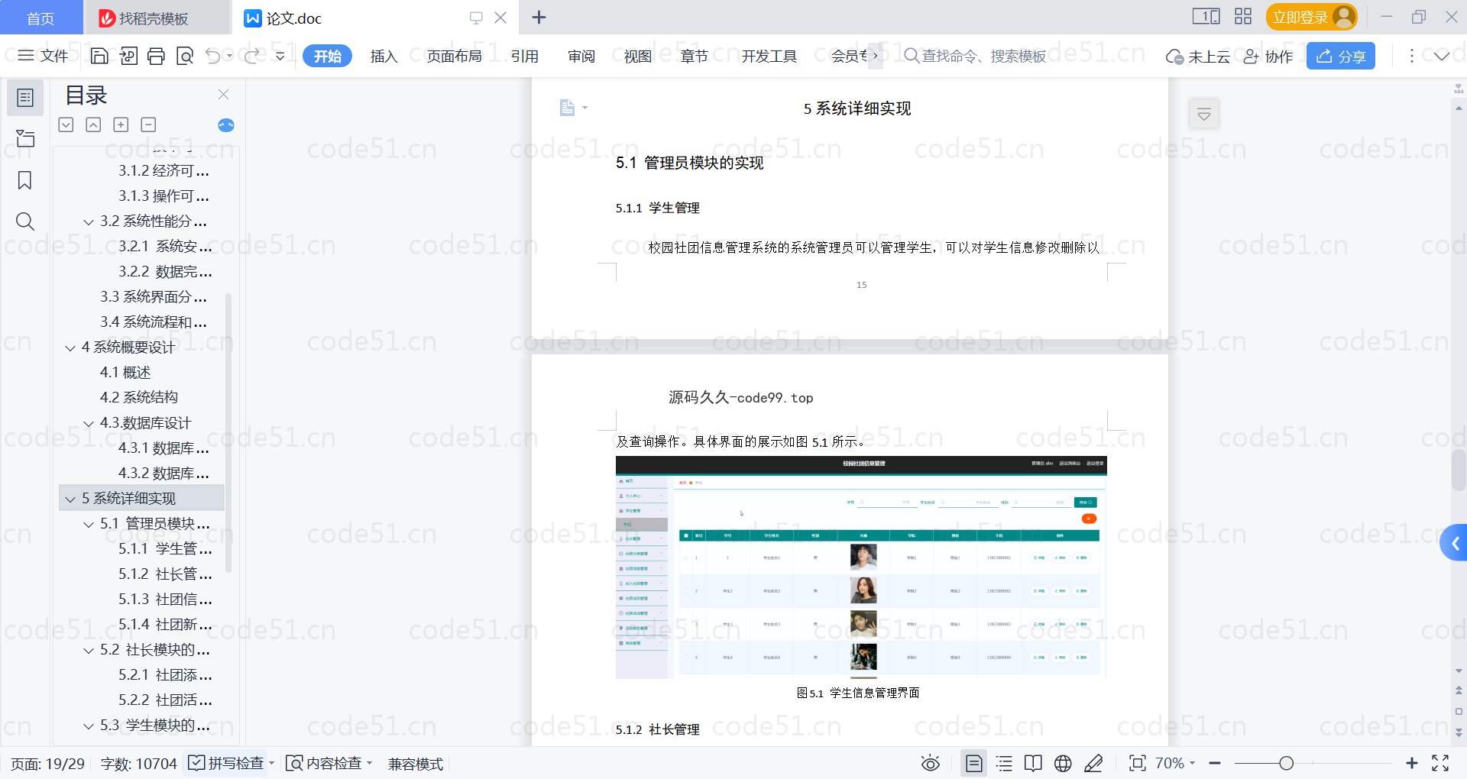Viewport: 1467px width, 779px height.
Task: Click the smart outline blue icon
Action: pyautogui.click(x=226, y=125)
